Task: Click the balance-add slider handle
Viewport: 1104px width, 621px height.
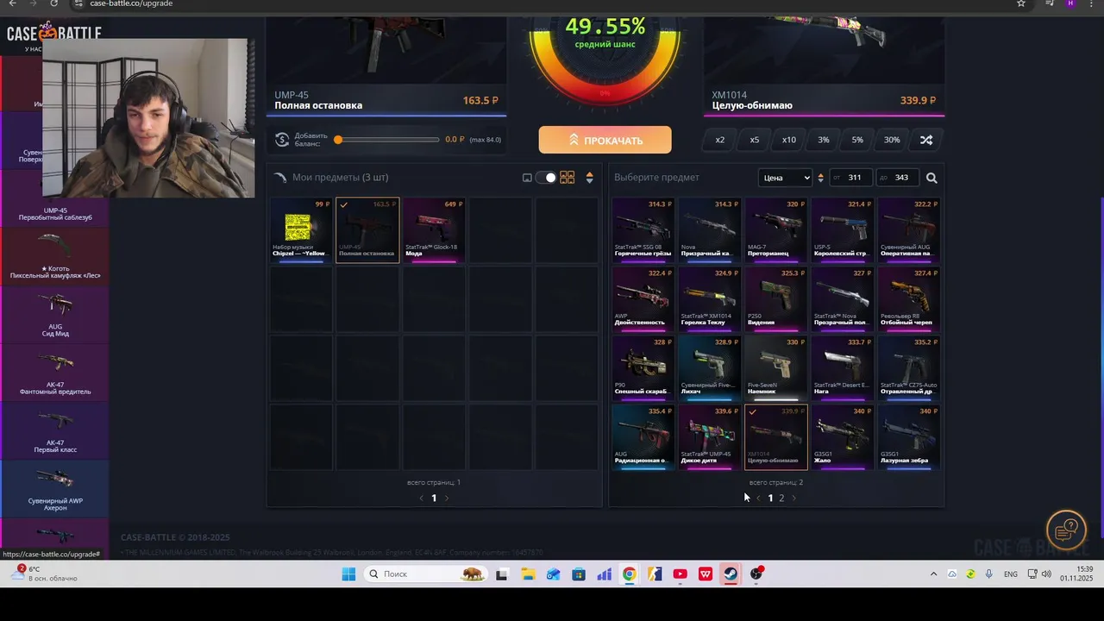Action: click(338, 140)
